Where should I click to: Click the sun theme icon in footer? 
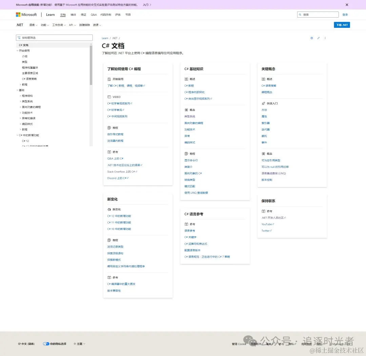pos(75,343)
